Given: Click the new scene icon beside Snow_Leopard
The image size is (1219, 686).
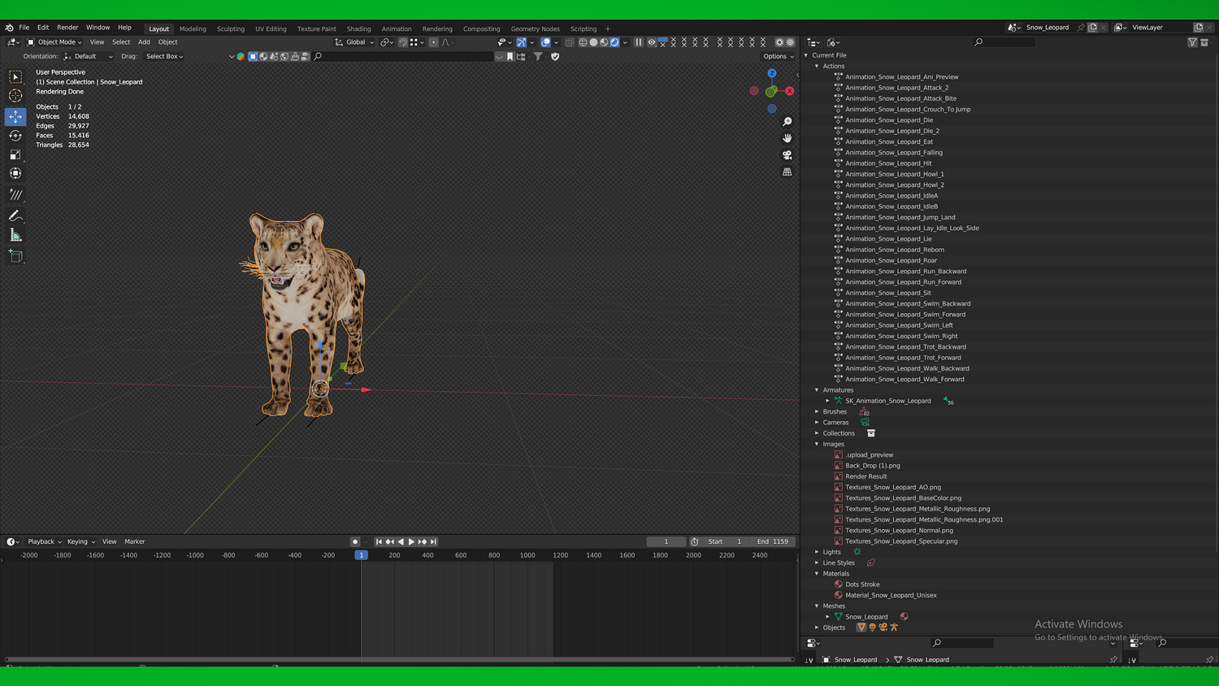Looking at the screenshot, I should tap(1092, 28).
